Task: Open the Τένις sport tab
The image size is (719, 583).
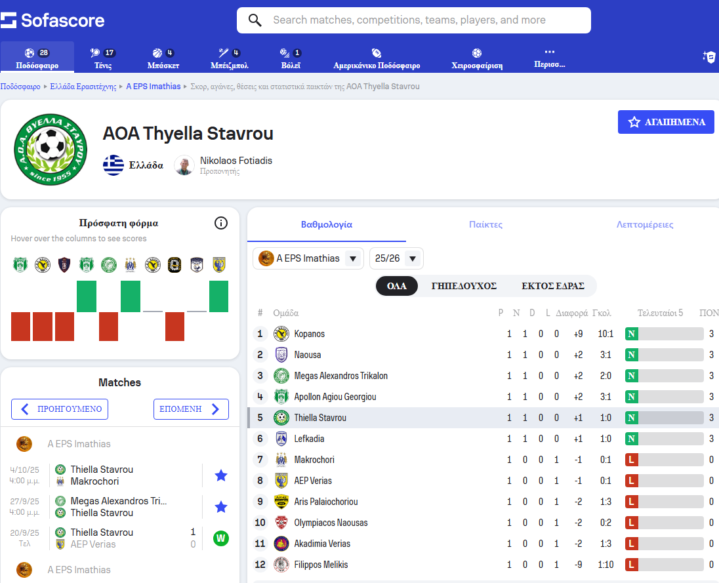Action: click(x=103, y=58)
